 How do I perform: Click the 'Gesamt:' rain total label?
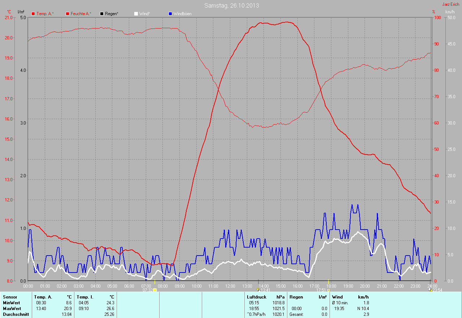click(x=297, y=314)
